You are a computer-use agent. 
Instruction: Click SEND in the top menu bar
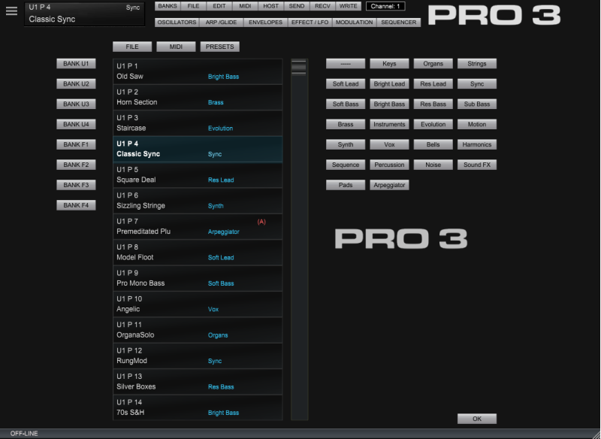(296, 5)
